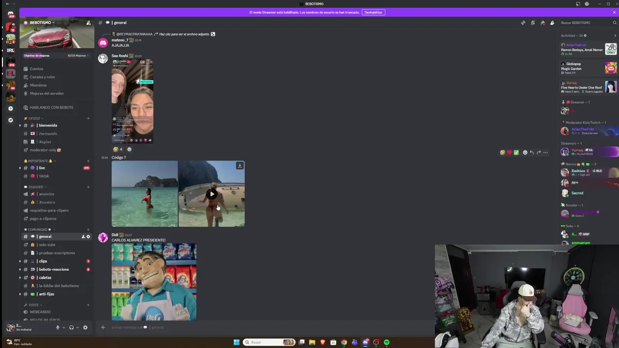The width and height of the screenshot is (619, 348).
Task: Click attach plus button in message box
Action: (x=103, y=328)
